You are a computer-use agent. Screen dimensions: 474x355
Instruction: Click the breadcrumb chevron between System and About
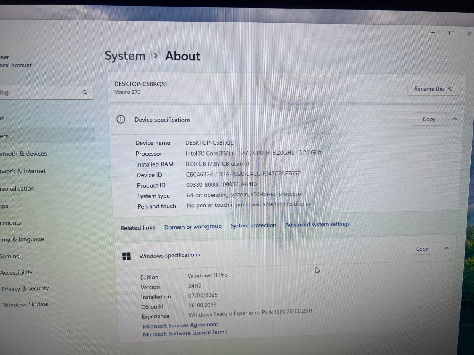(x=156, y=55)
